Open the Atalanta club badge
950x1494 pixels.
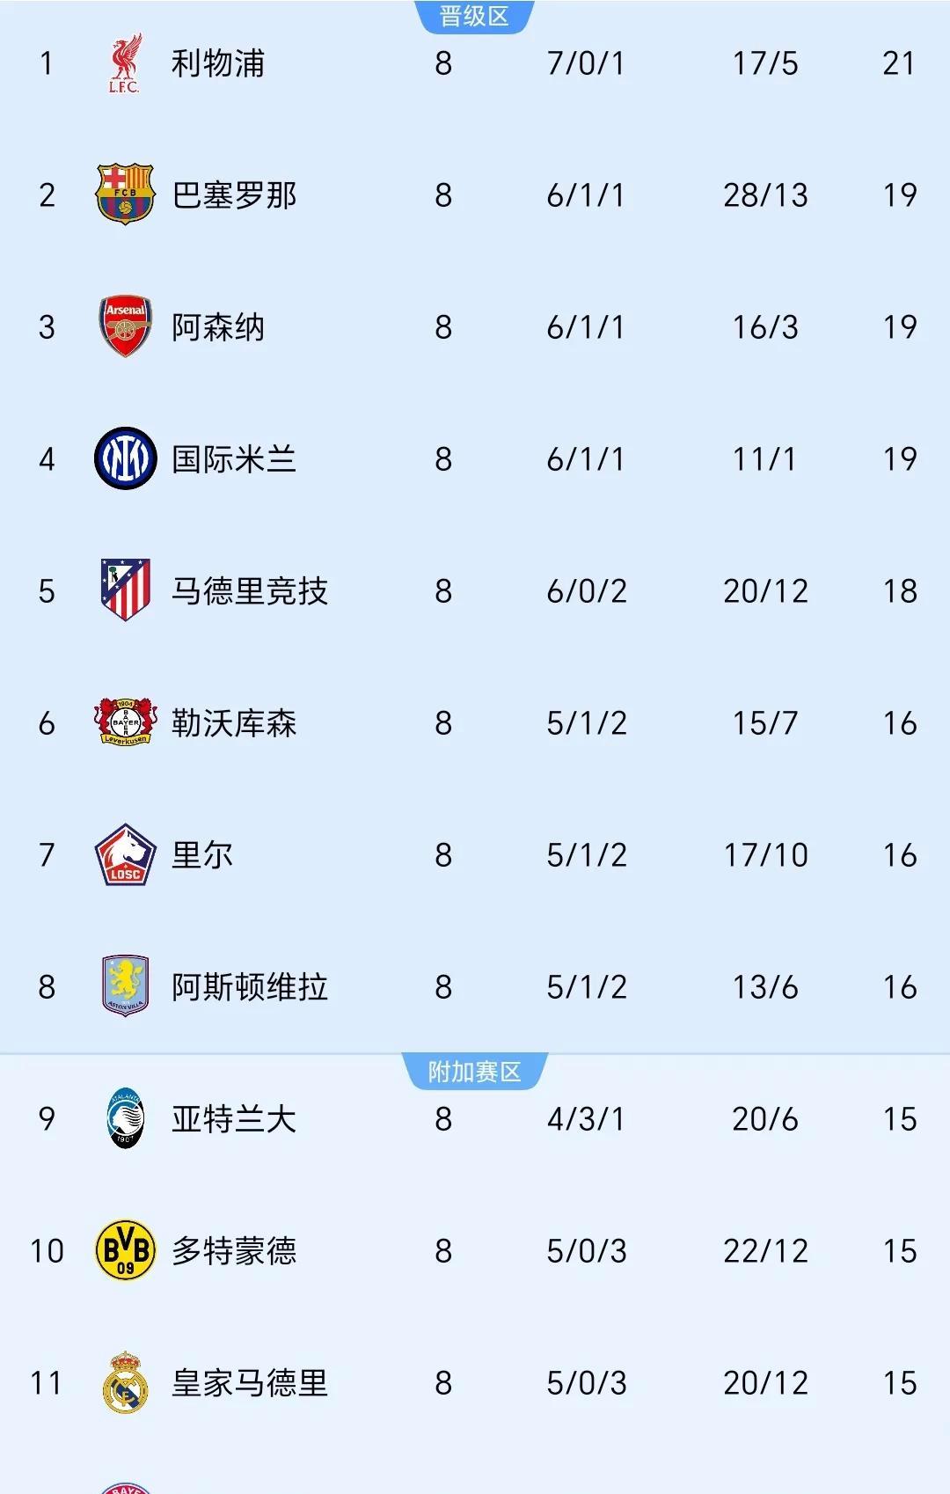[125, 1118]
